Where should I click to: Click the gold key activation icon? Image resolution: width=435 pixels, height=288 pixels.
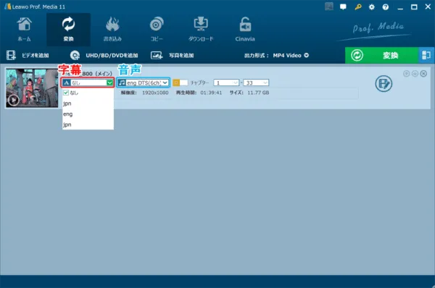click(x=358, y=7)
